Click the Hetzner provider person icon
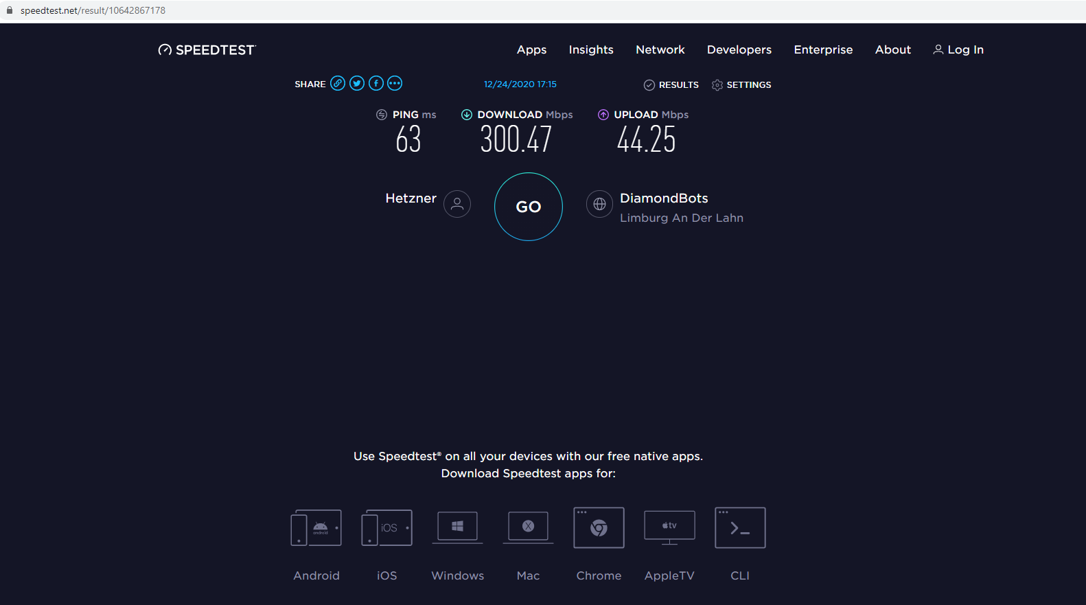 tap(457, 204)
